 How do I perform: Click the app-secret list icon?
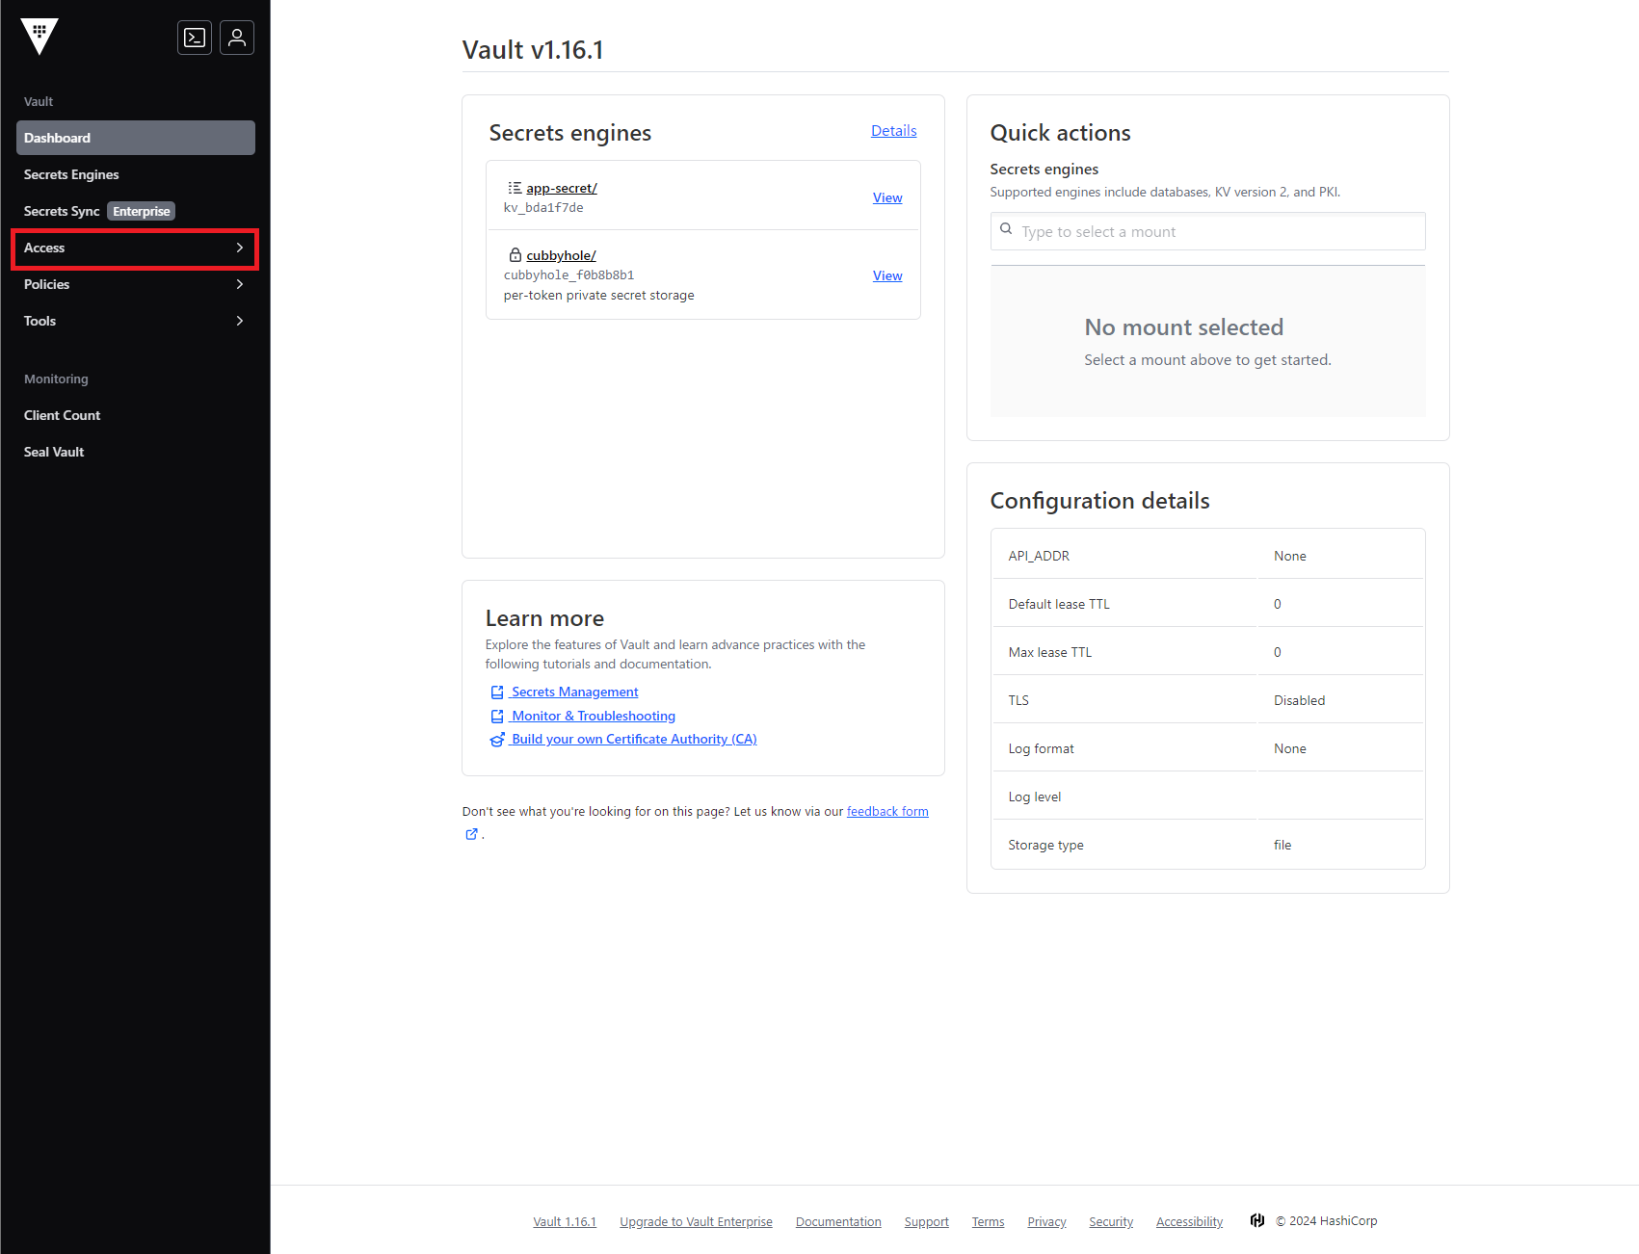[515, 188]
